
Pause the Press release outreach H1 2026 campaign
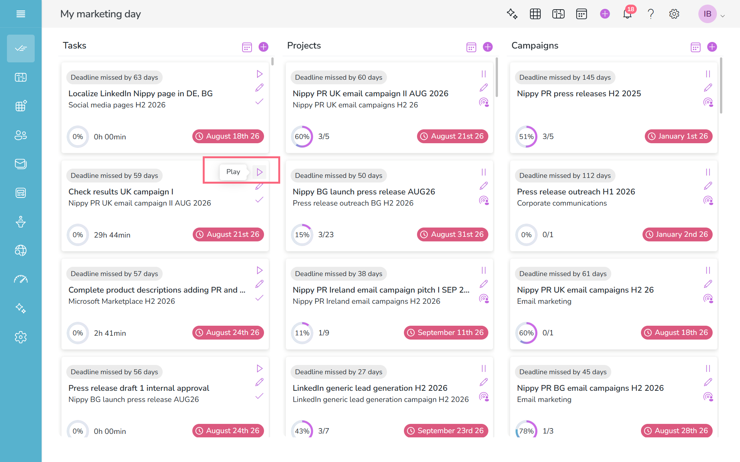708,172
